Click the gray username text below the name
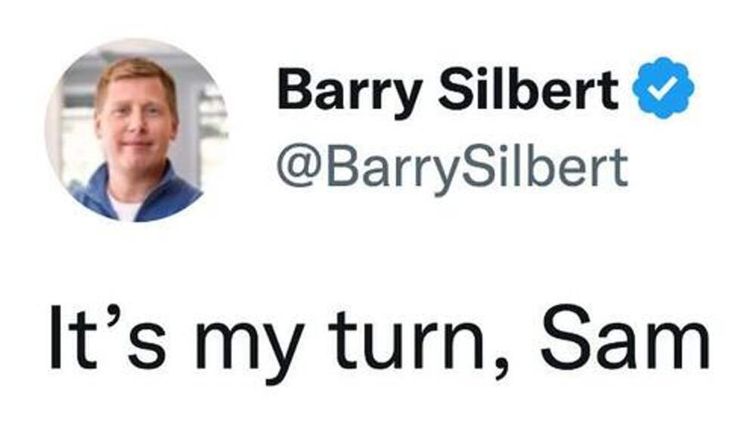Image resolution: width=756 pixels, height=426 pixels. coord(452,168)
